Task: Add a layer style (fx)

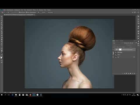Action: pos(125,73)
